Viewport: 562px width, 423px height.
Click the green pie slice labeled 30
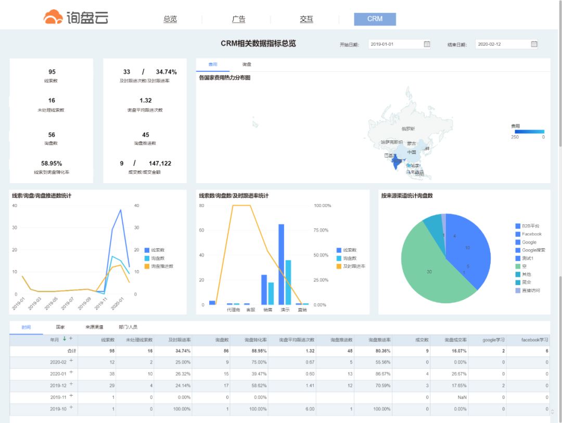(429, 272)
